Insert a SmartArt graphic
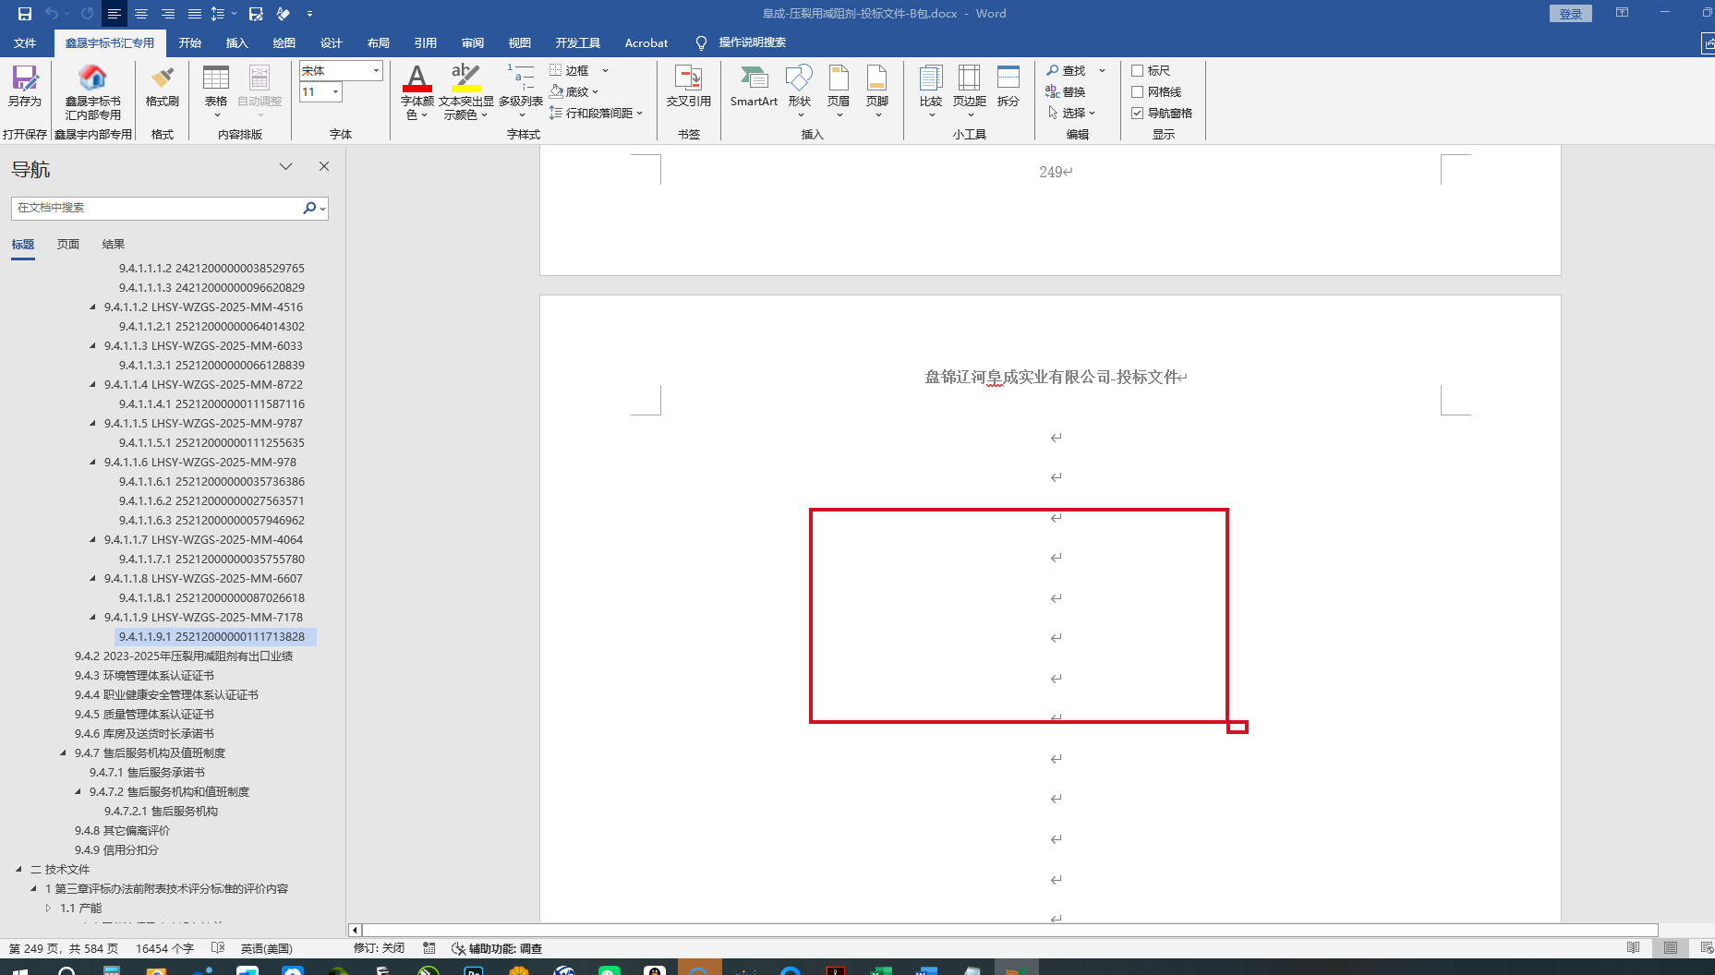Screen dimensions: 1715x975 [x=754, y=86]
